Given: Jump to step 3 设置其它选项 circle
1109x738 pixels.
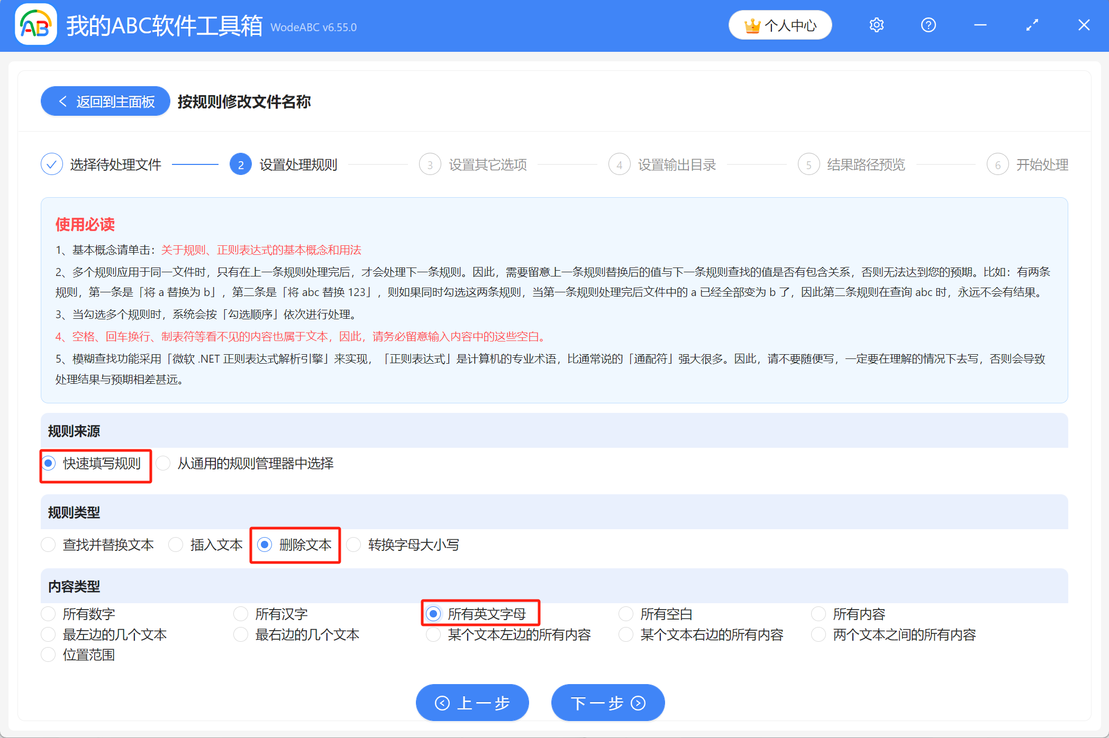Looking at the screenshot, I should pos(430,164).
